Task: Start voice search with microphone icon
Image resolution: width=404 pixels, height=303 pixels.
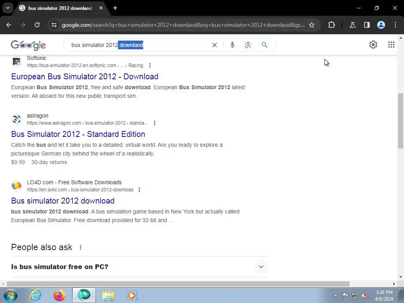Action: [232, 45]
